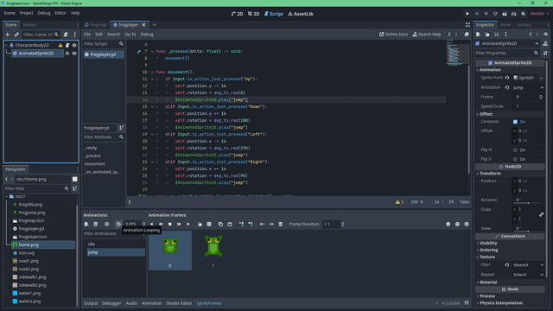
Task: Open the Project menu
Action: [26, 13]
